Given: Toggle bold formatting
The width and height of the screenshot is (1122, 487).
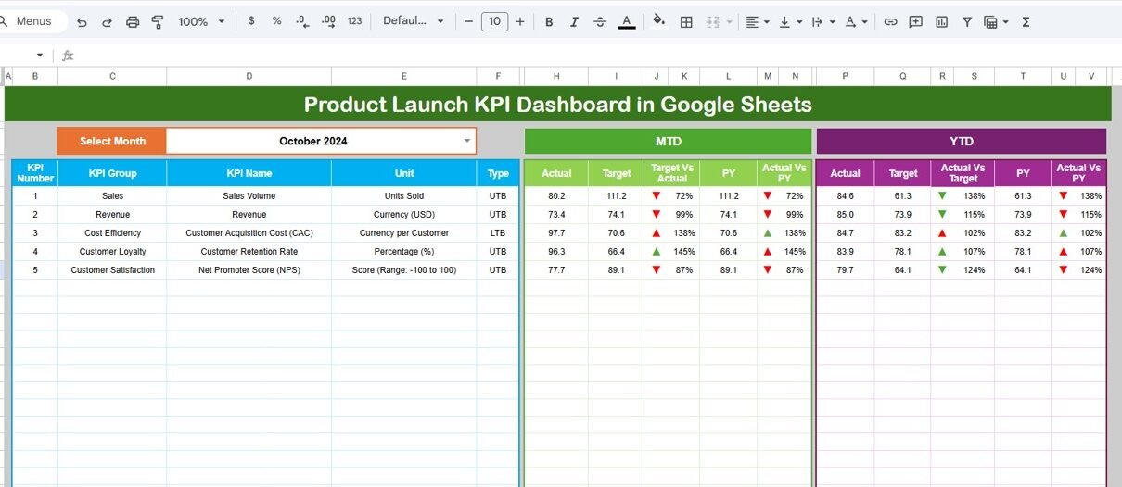Looking at the screenshot, I should point(549,21).
